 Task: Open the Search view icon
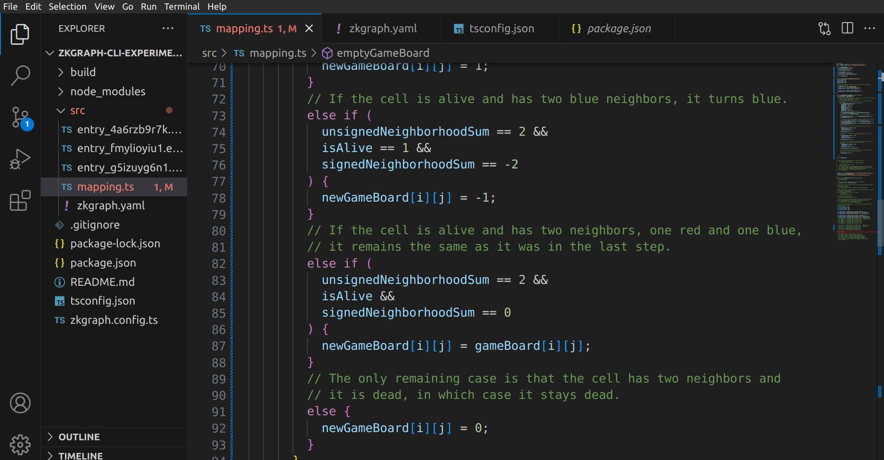click(20, 76)
